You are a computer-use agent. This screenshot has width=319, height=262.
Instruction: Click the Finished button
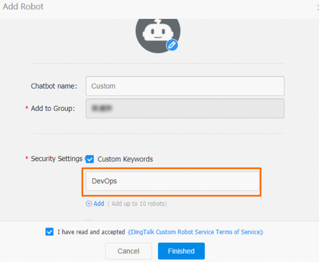[181, 251]
